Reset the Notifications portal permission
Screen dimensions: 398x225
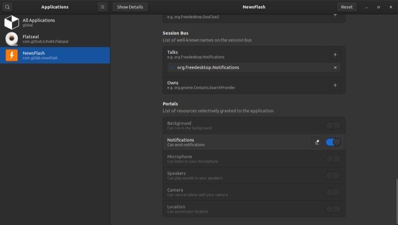coord(317,142)
